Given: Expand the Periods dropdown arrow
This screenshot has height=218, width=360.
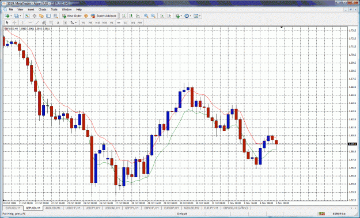Looking at the screenshot, I should tap(191, 16).
